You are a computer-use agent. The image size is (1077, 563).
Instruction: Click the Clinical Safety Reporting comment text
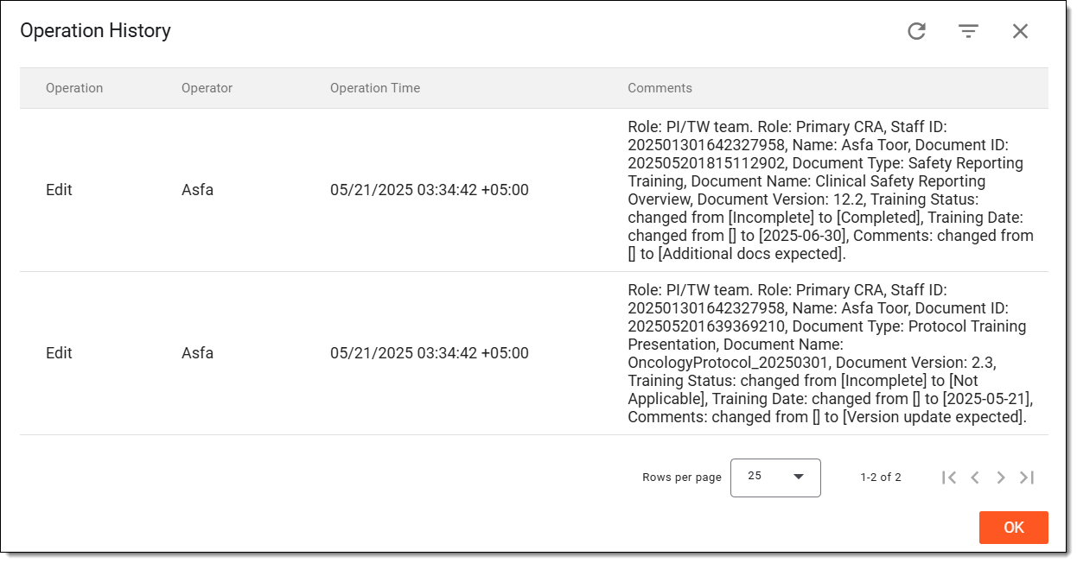(831, 190)
